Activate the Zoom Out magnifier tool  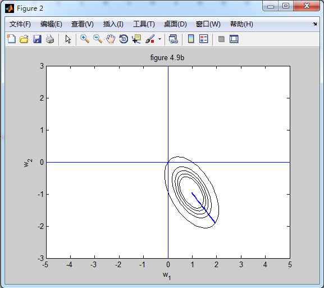[98, 39]
